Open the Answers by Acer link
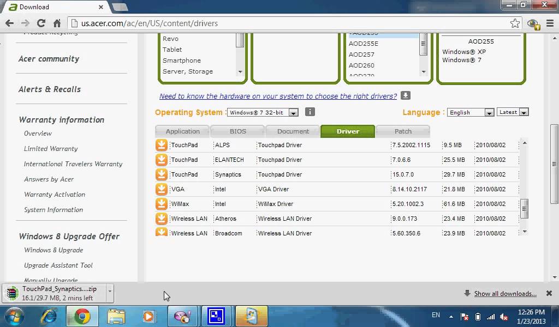 click(x=49, y=179)
